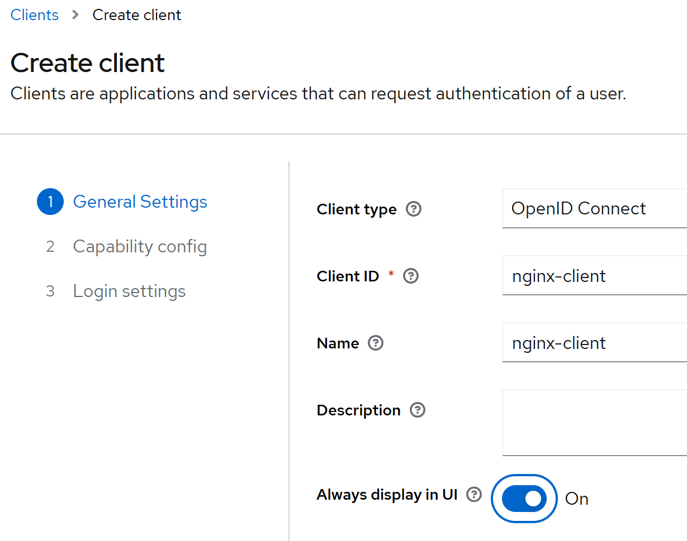Screen dimensions: 687x541
Task: Focus the Client ID input field
Action: [x=595, y=275]
